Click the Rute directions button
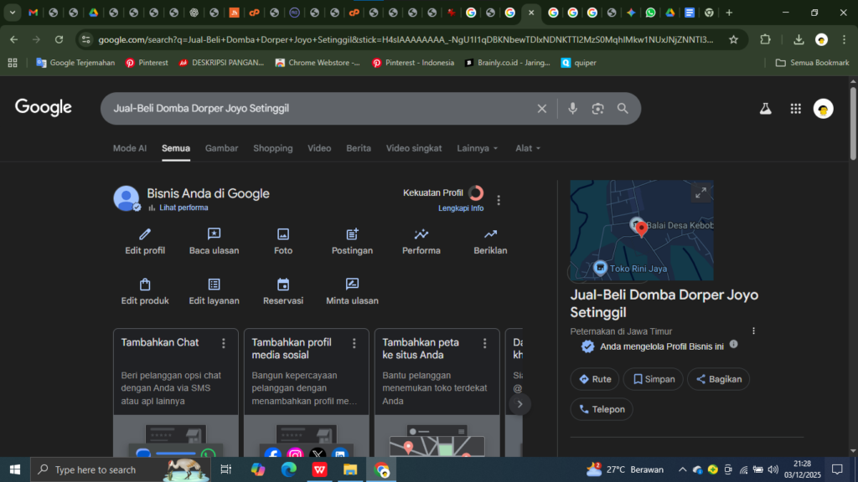Viewport: 858px width, 482px height. [x=595, y=379]
